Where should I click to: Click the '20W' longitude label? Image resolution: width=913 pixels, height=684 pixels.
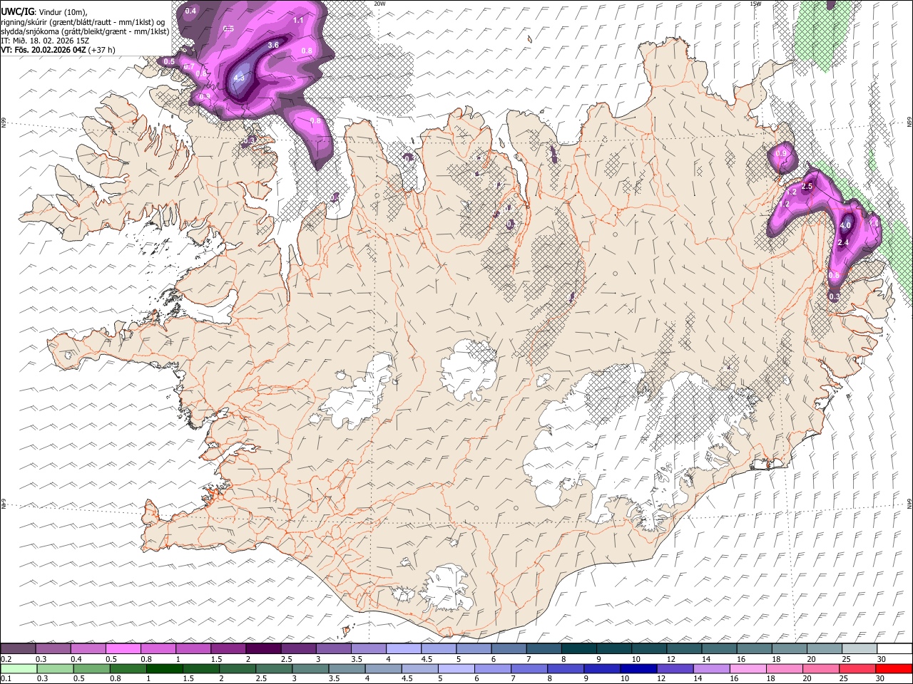click(x=380, y=4)
